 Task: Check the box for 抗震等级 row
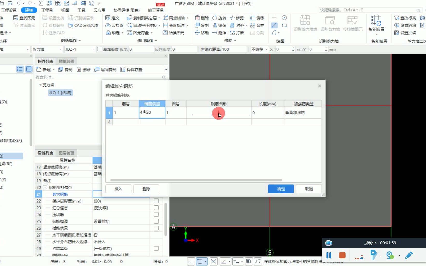click(156, 248)
